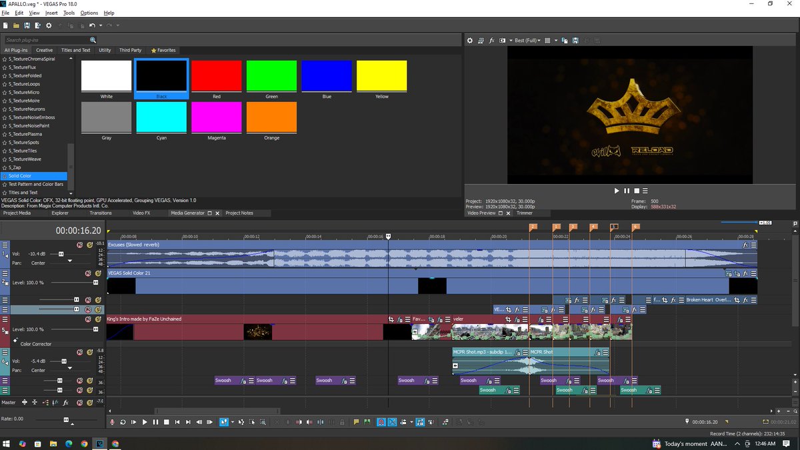This screenshot has height=450, width=800.
Task: Open edit tool selection dropdown arrow
Action: coord(232,422)
